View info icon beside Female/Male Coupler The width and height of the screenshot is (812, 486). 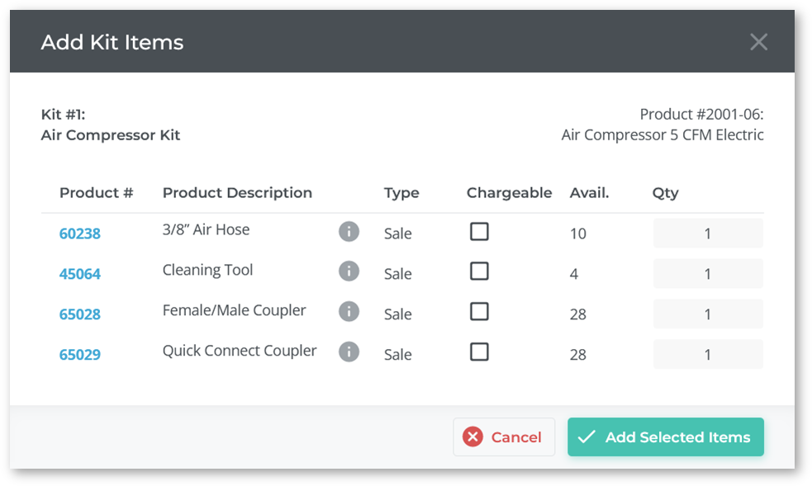[x=349, y=312]
